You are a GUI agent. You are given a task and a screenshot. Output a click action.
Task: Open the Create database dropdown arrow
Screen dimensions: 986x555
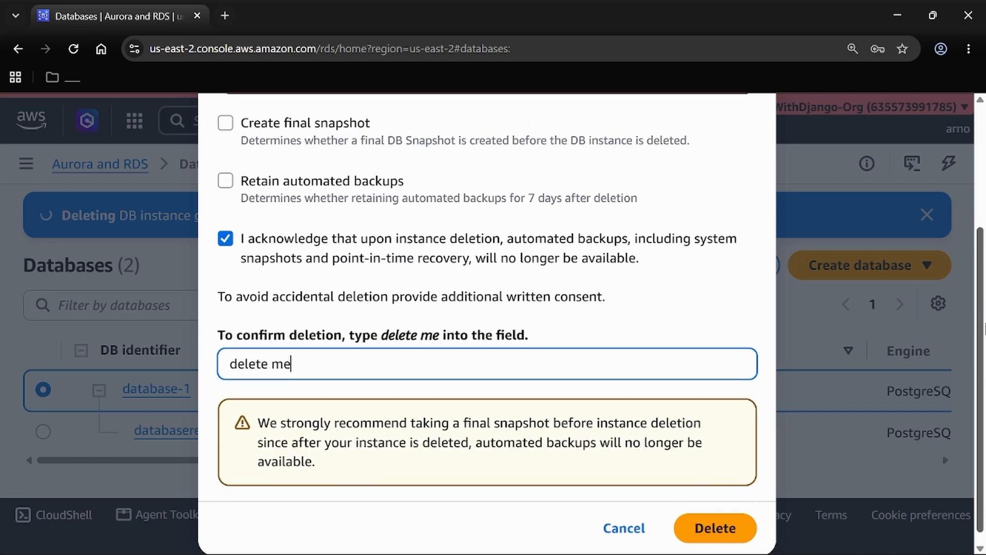coord(927,265)
